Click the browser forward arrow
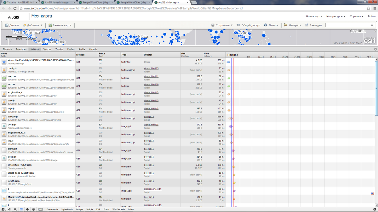Image resolution: width=378 pixels, height=212 pixels. (10, 8)
